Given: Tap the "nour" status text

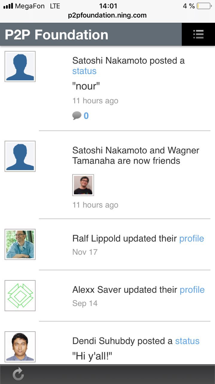Looking at the screenshot, I should tap(86, 86).
